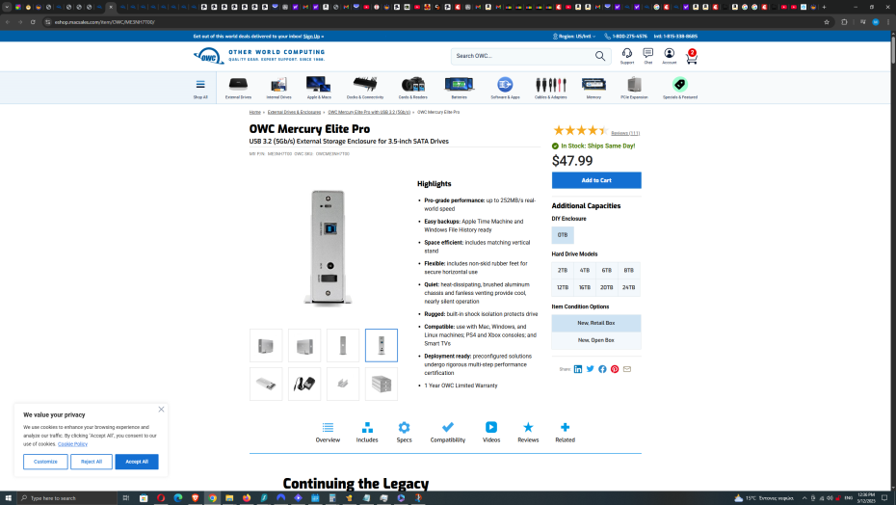Select 8TB hard drive model

pyautogui.click(x=628, y=271)
